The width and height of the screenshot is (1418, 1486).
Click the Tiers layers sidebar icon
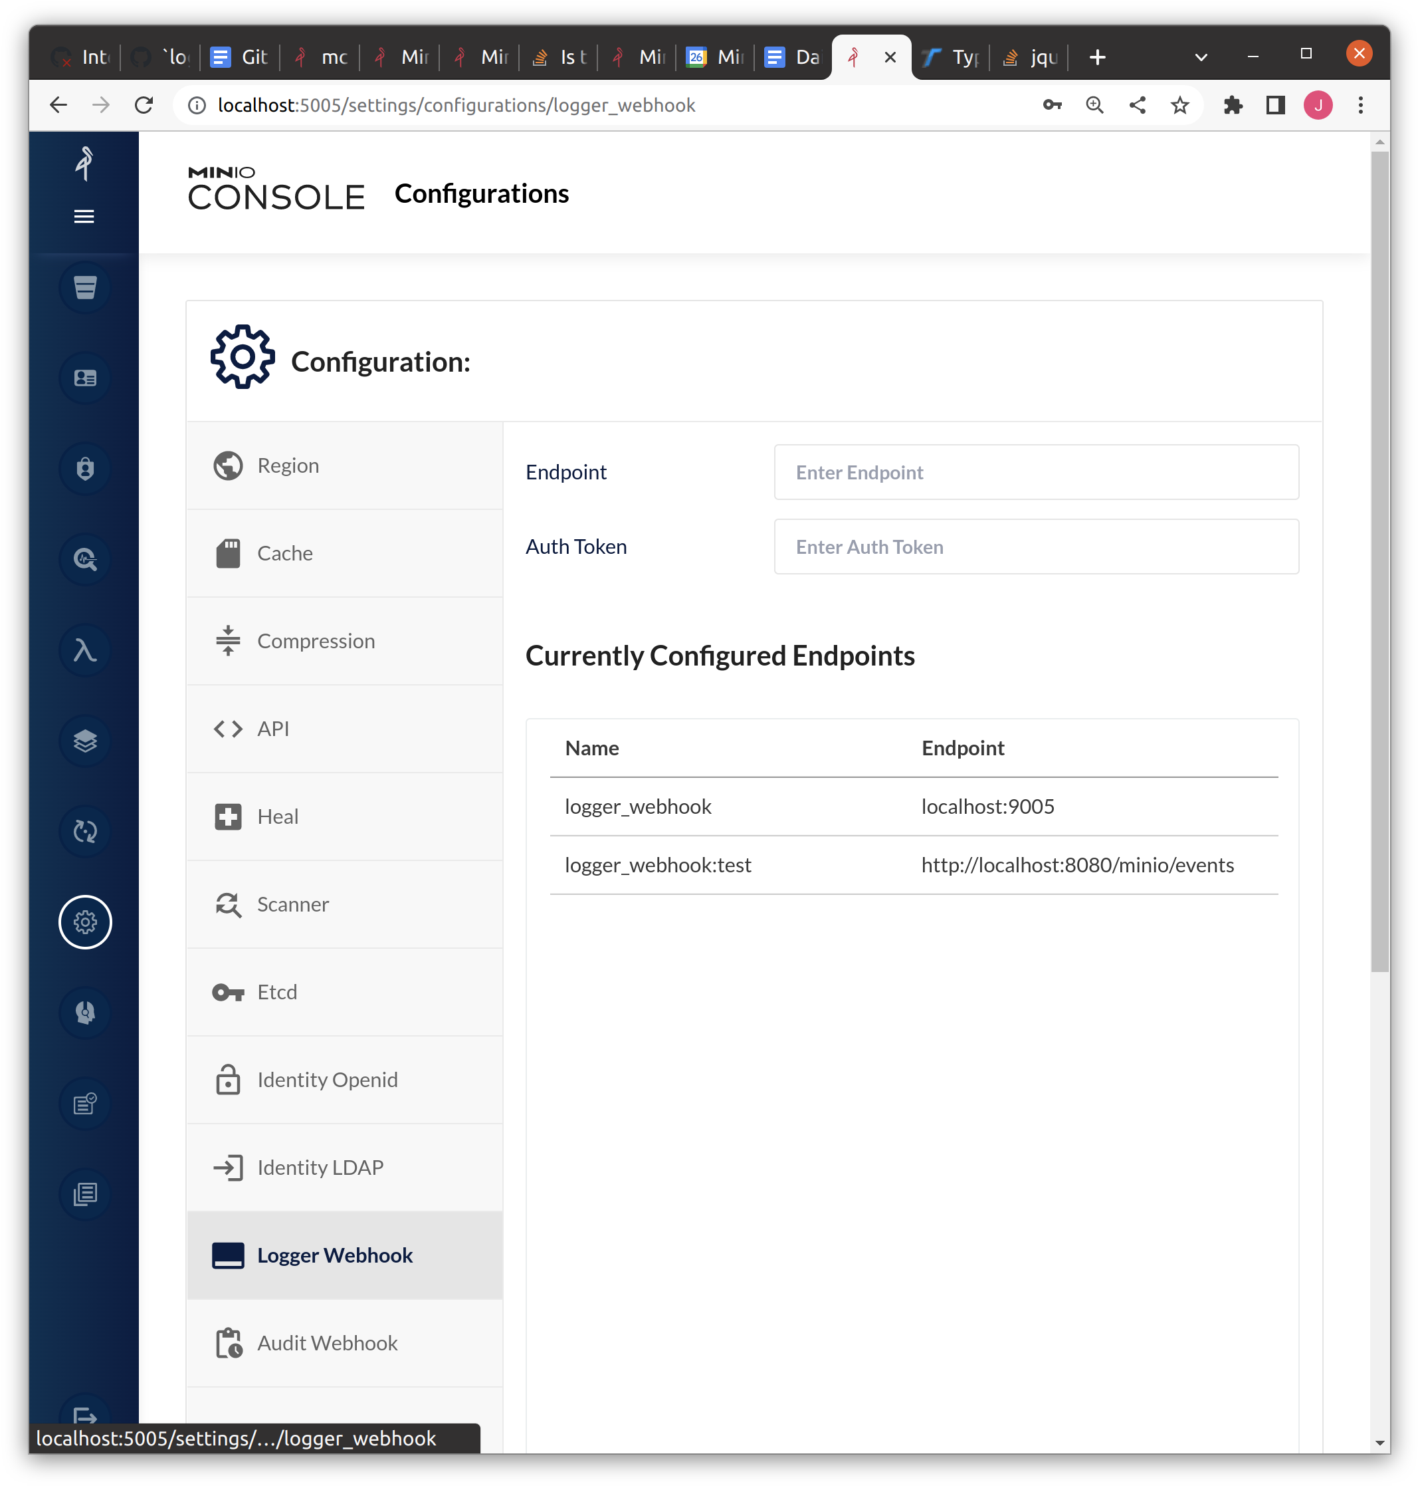pyautogui.click(x=84, y=741)
